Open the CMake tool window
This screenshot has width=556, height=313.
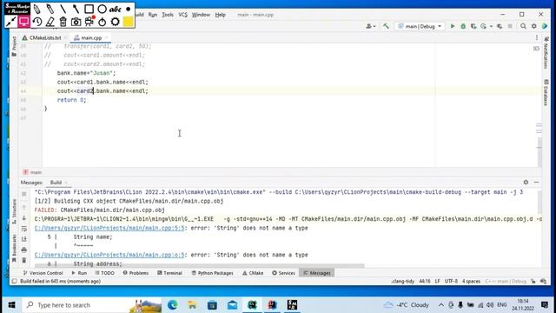click(x=253, y=273)
